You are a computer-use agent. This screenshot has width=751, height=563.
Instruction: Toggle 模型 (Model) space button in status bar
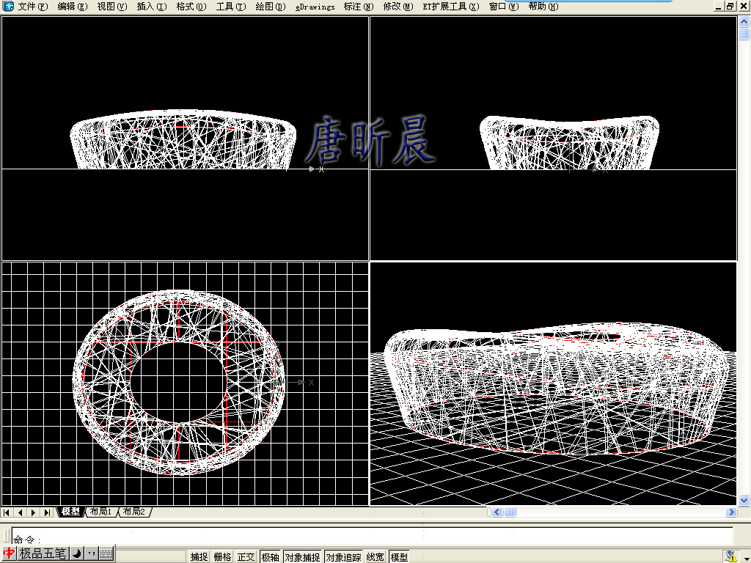click(x=399, y=557)
